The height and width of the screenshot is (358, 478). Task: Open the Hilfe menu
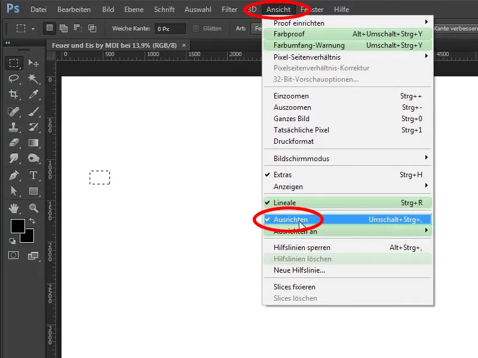click(x=341, y=10)
